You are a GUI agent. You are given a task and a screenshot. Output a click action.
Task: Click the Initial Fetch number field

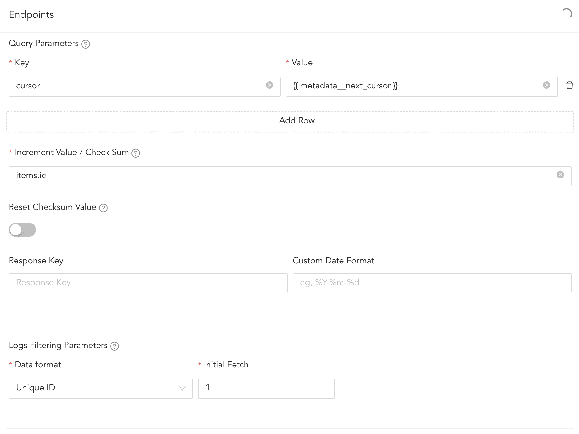[x=266, y=388]
